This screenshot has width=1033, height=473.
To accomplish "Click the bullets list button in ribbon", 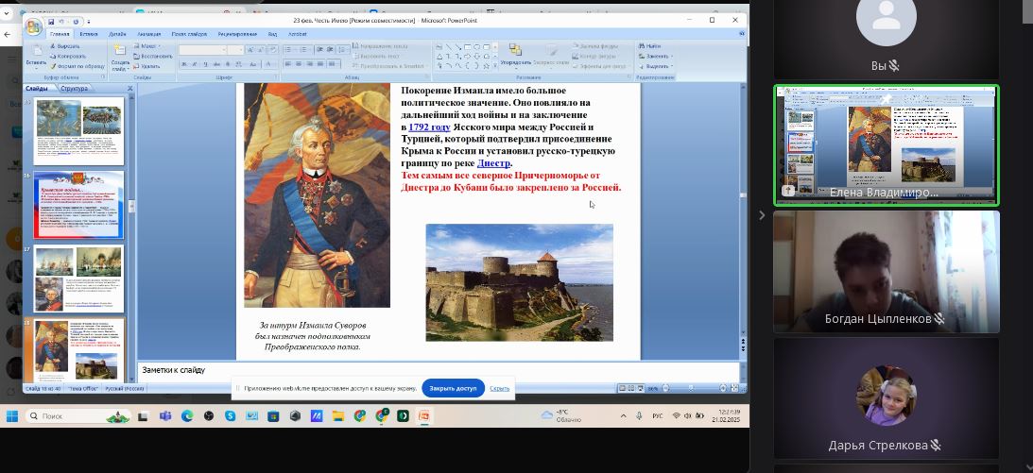I will (x=288, y=49).
